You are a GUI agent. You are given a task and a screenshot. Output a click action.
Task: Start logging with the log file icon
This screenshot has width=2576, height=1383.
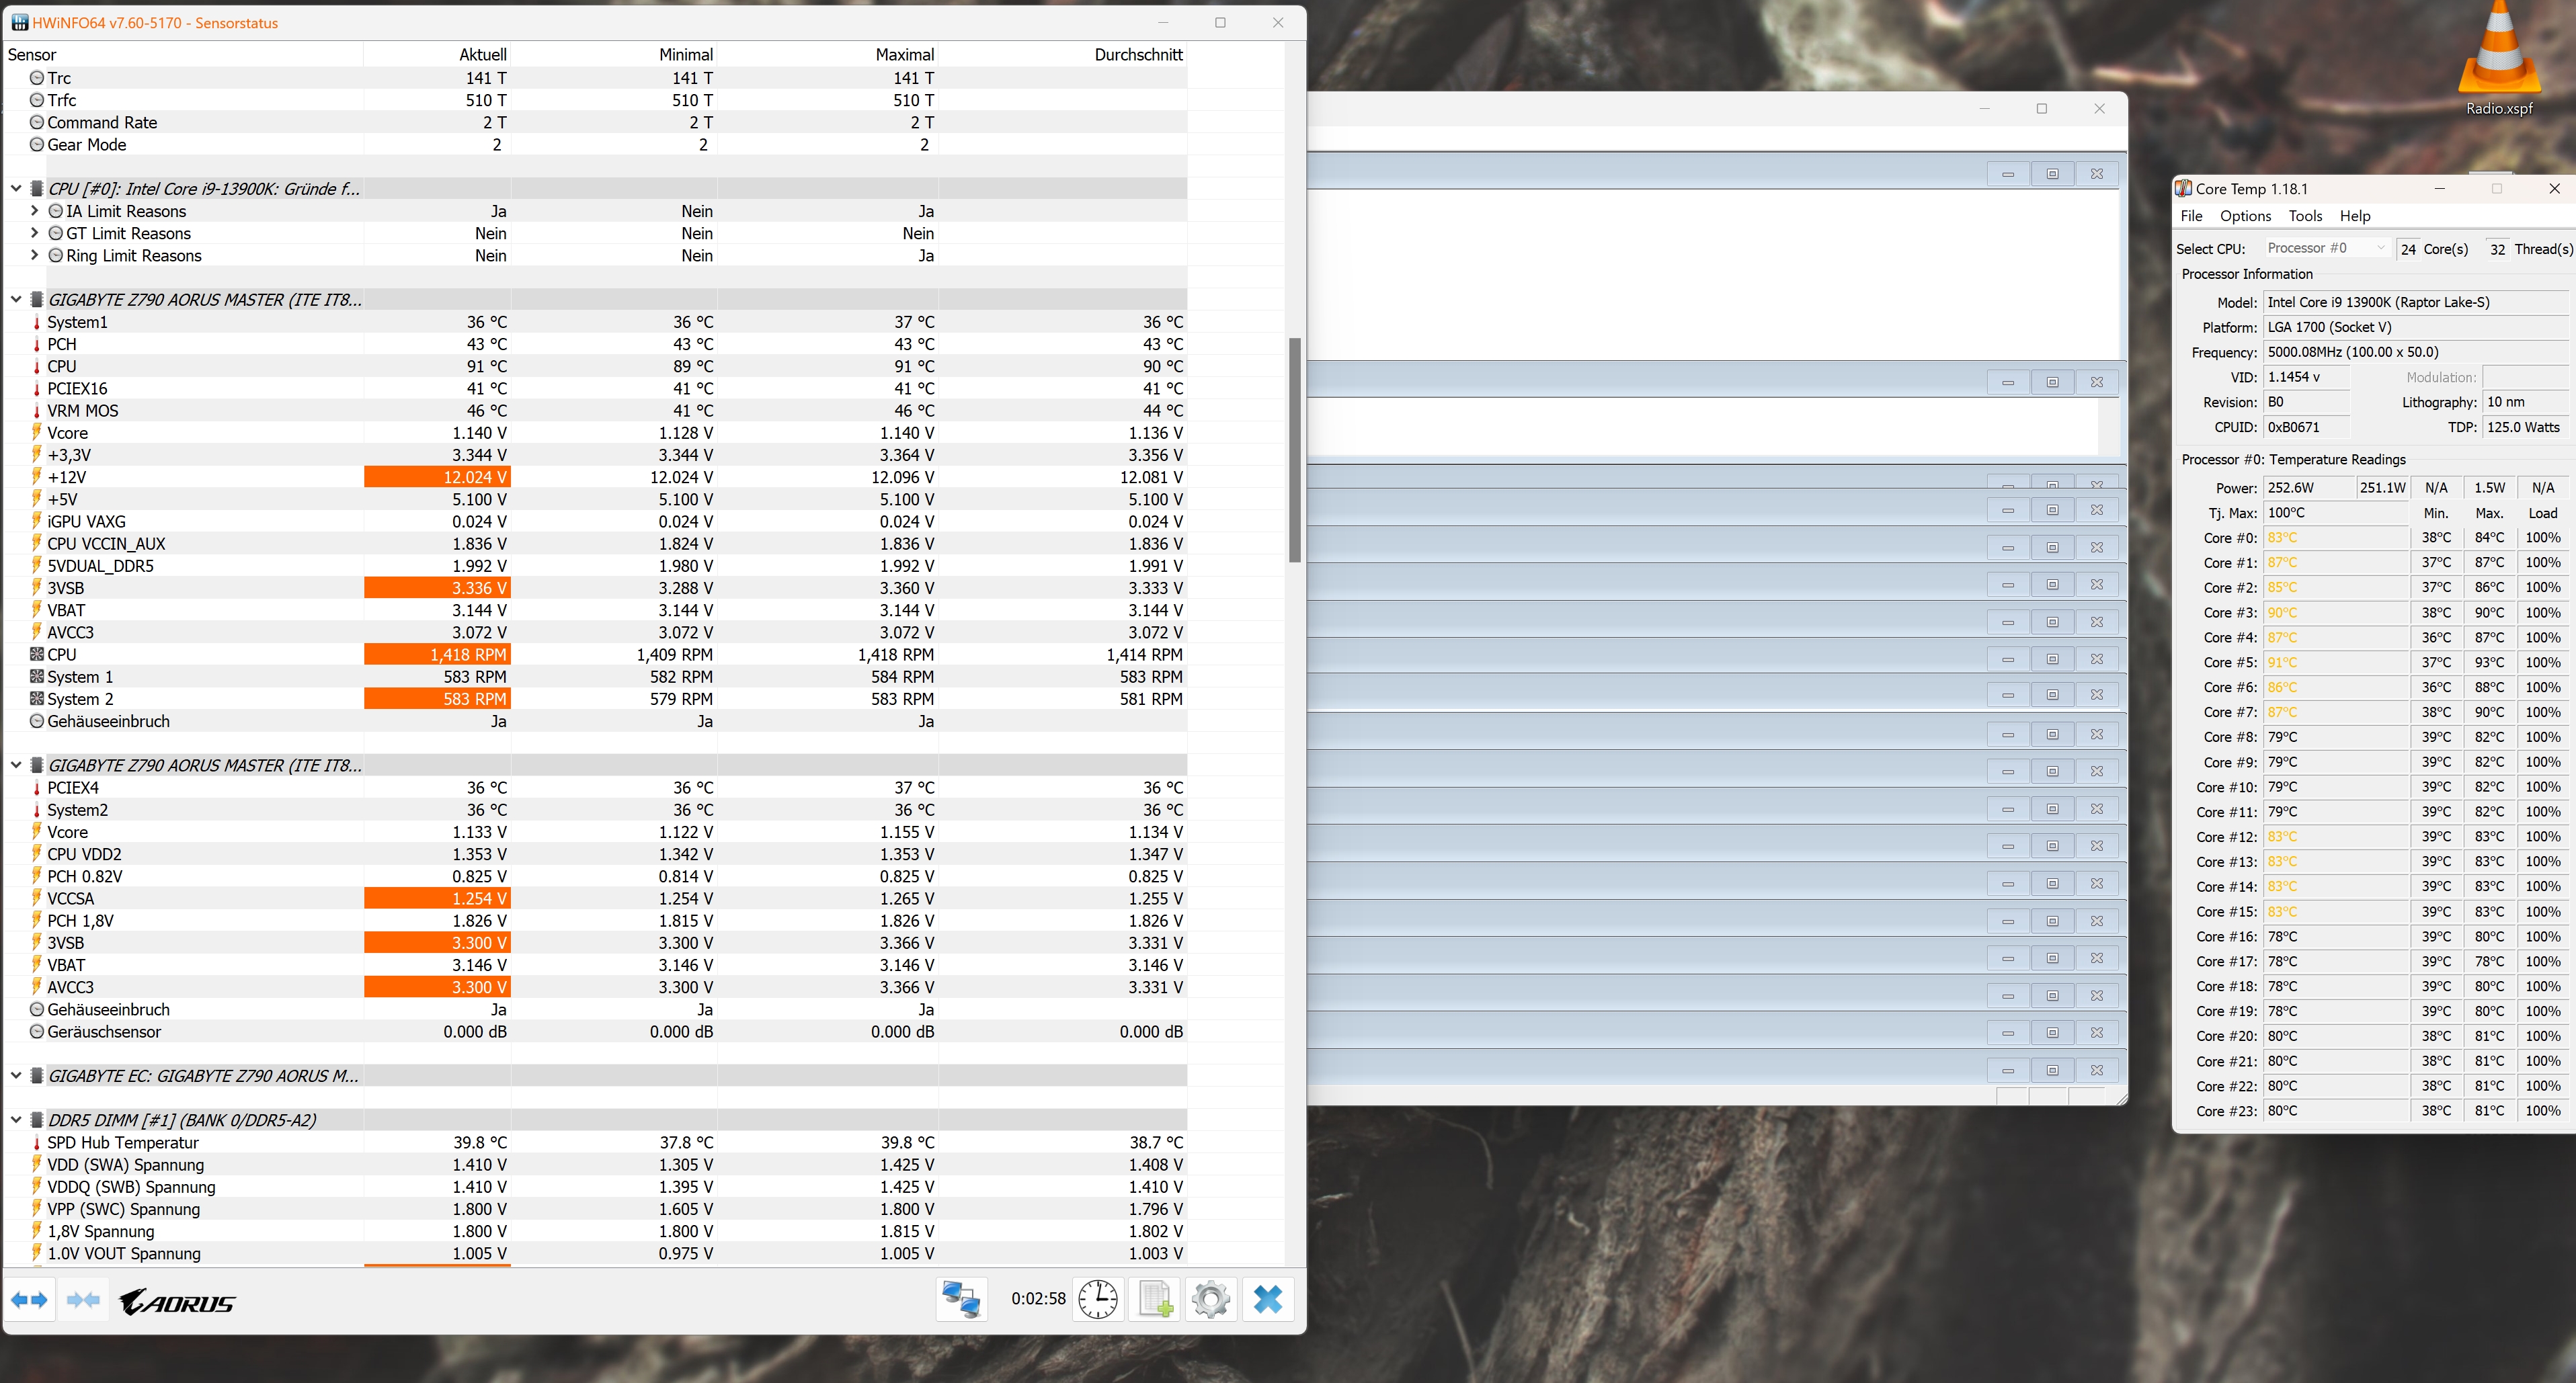tap(1155, 1299)
